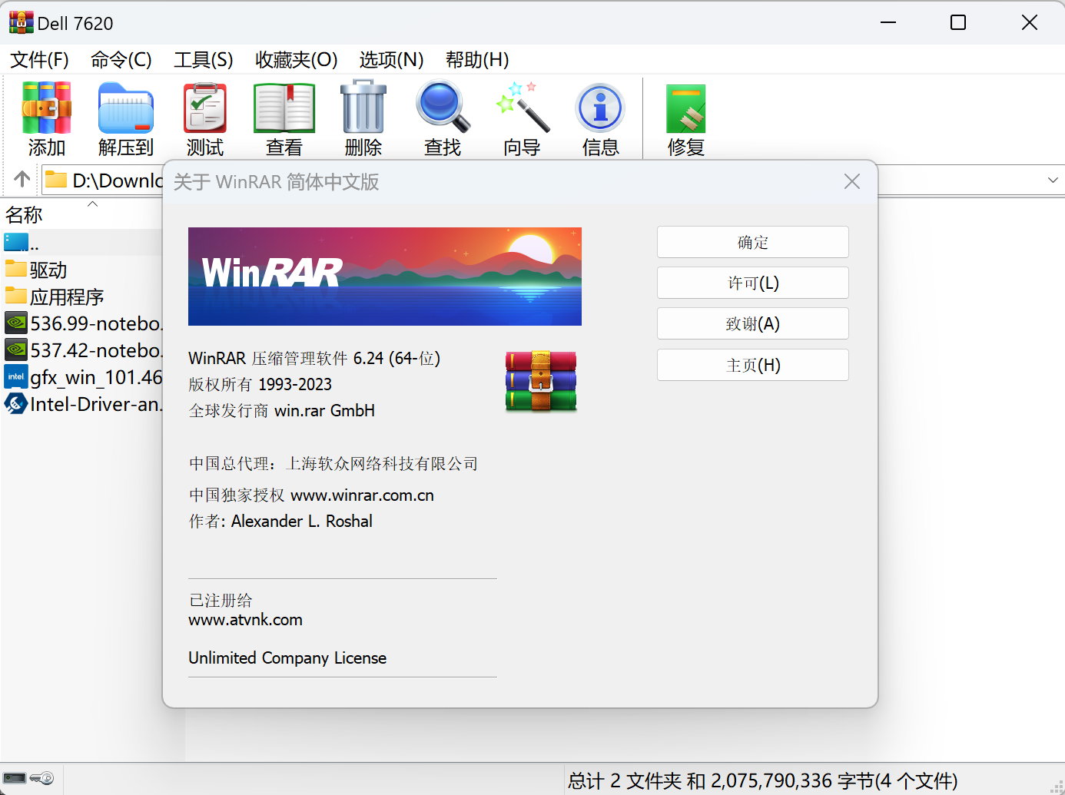Select the gfx_win_101.46 Intel file icon

[x=16, y=376]
